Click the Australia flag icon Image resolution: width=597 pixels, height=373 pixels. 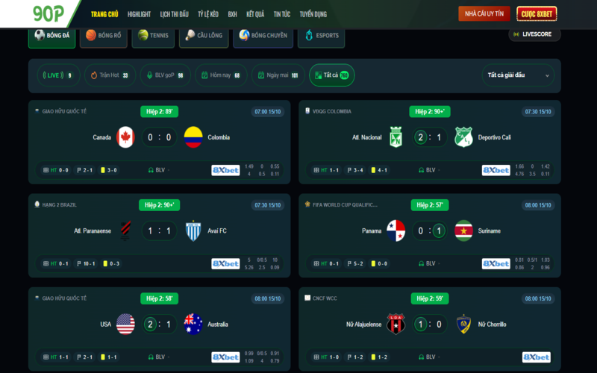(193, 325)
